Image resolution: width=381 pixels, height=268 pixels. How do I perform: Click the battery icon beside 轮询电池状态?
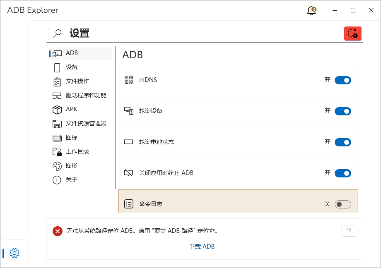click(129, 142)
